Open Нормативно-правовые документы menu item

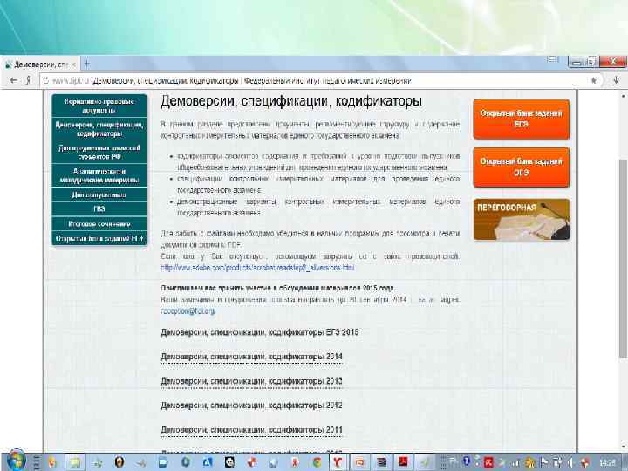99,106
